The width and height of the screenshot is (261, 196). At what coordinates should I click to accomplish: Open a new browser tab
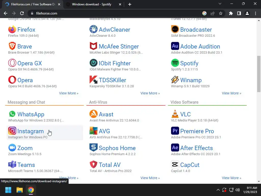pos(130,4)
